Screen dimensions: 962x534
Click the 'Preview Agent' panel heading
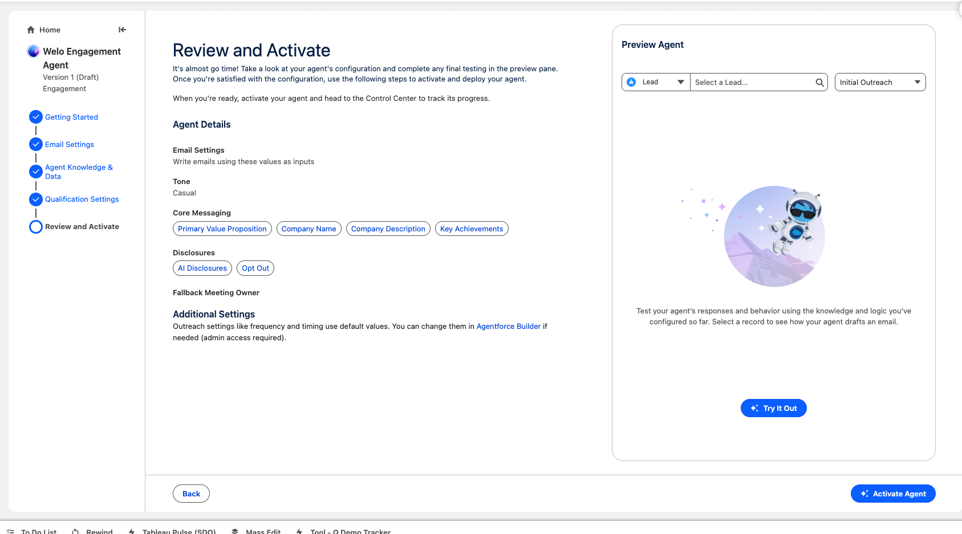click(652, 44)
